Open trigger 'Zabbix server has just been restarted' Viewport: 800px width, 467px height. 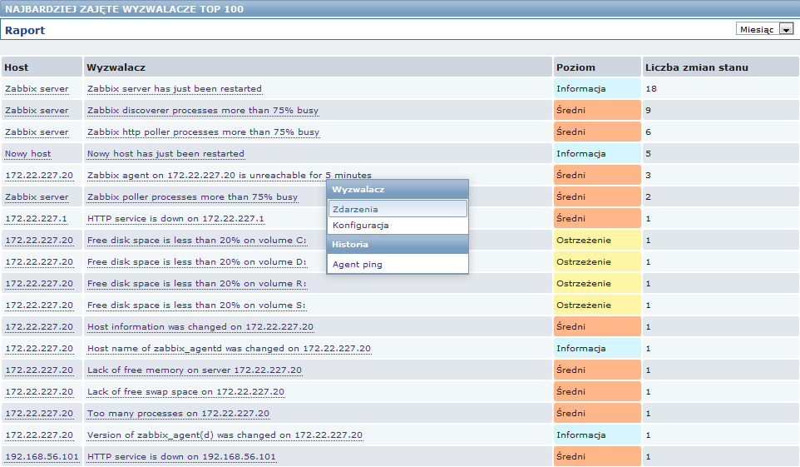tap(175, 89)
